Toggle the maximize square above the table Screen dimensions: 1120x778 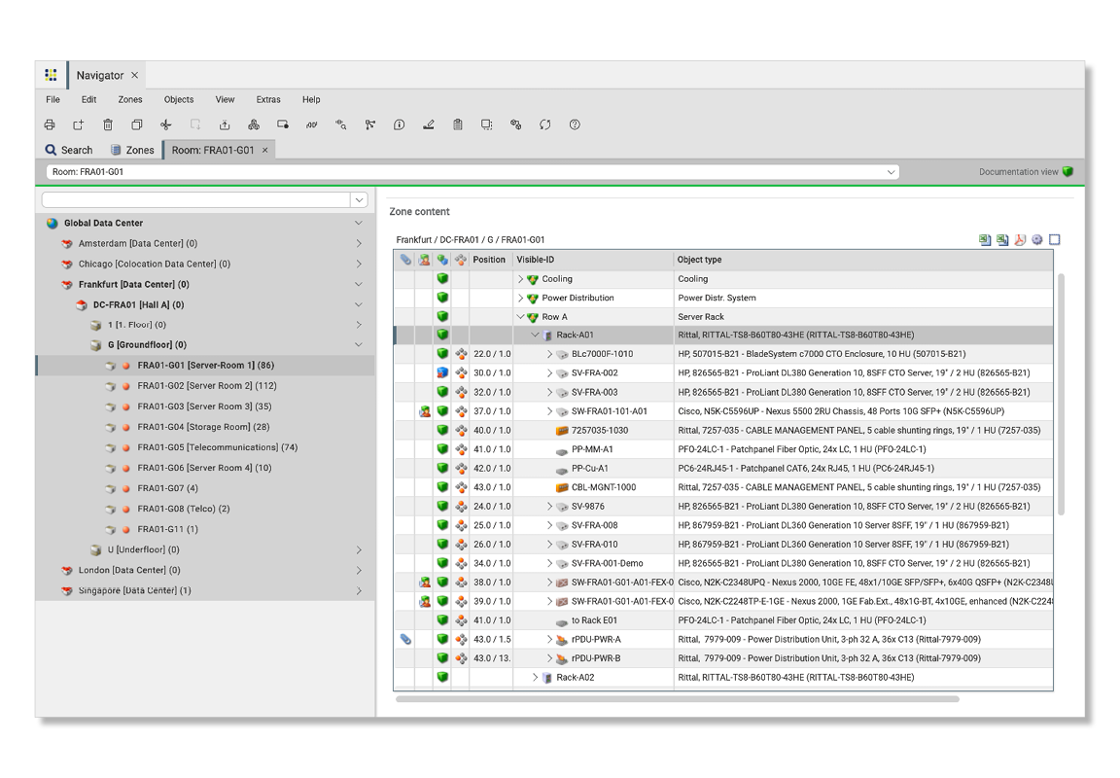click(x=1055, y=239)
